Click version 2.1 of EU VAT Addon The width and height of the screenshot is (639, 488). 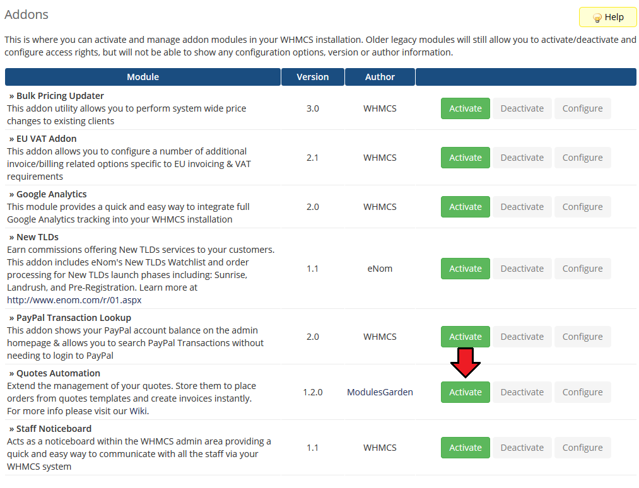[313, 158]
